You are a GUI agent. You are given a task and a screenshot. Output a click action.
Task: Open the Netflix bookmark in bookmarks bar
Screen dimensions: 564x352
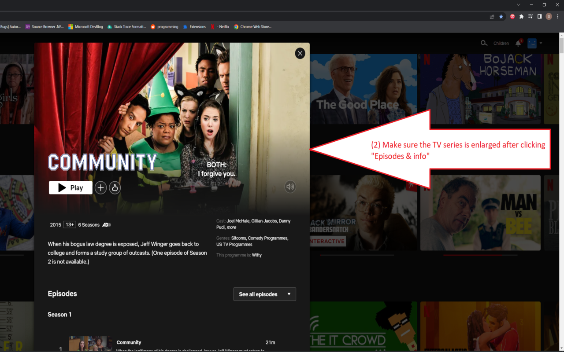(220, 27)
